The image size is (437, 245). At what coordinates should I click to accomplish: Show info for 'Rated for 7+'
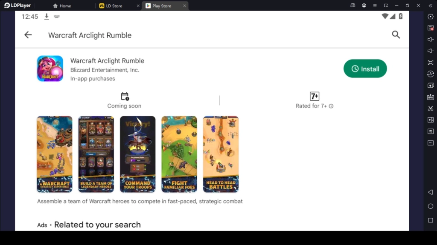pos(331,106)
